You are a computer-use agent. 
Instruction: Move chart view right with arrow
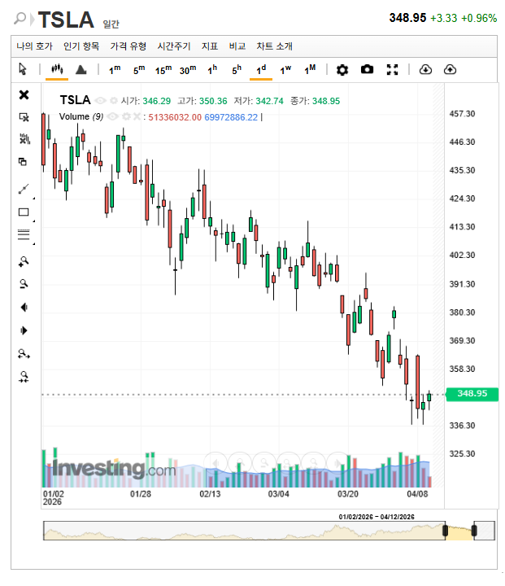pos(24,330)
